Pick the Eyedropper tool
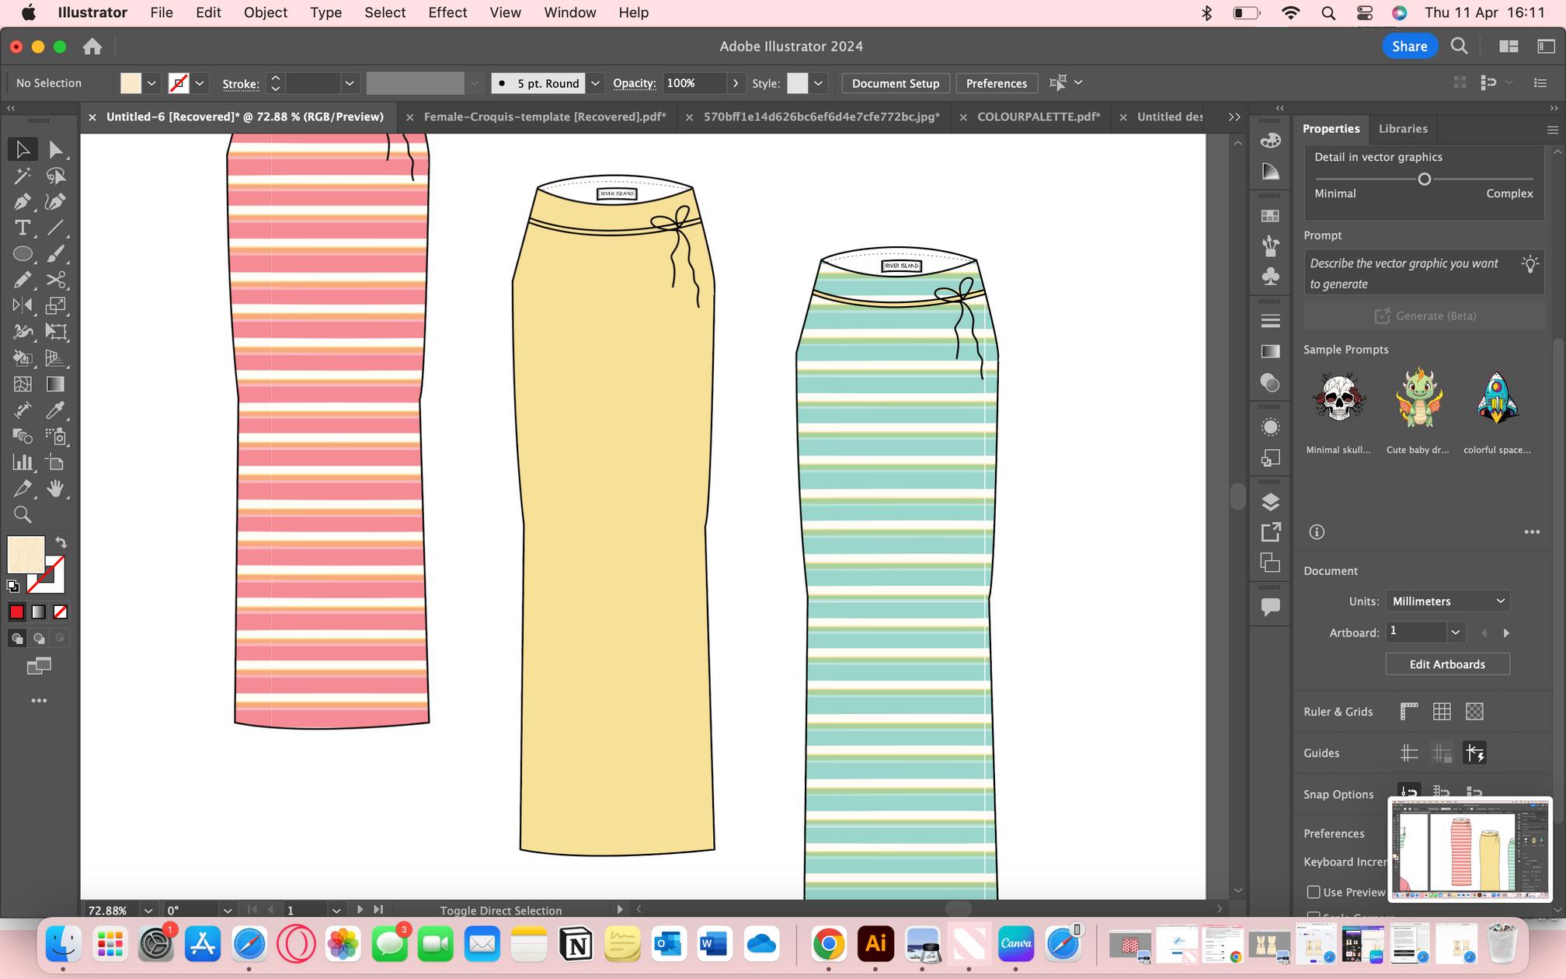 tap(55, 410)
